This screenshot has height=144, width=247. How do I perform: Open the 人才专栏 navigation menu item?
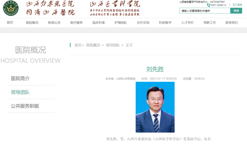tap(187, 23)
